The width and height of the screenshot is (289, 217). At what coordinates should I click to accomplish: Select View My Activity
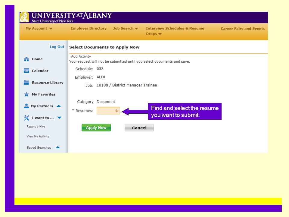(38, 136)
